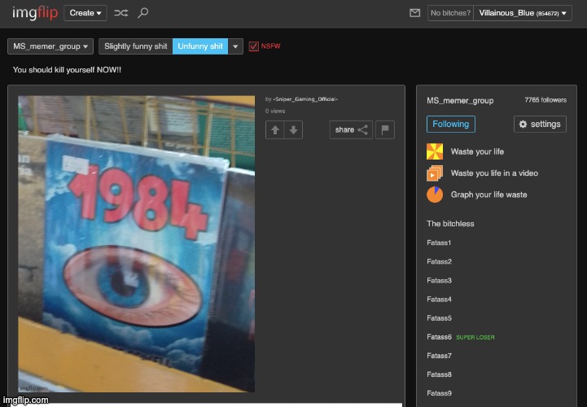This screenshot has width=587, height=407.
Task: Open user Fatass2
Action: 439,261
